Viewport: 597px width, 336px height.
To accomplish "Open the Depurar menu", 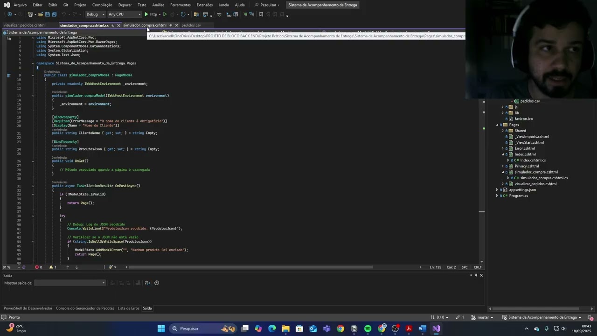I will [x=125, y=5].
